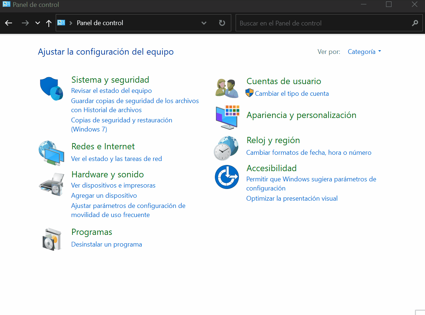Viewport: 425px width, 315px height.
Task: Open the Hardware y sonido category
Action: click(x=107, y=174)
